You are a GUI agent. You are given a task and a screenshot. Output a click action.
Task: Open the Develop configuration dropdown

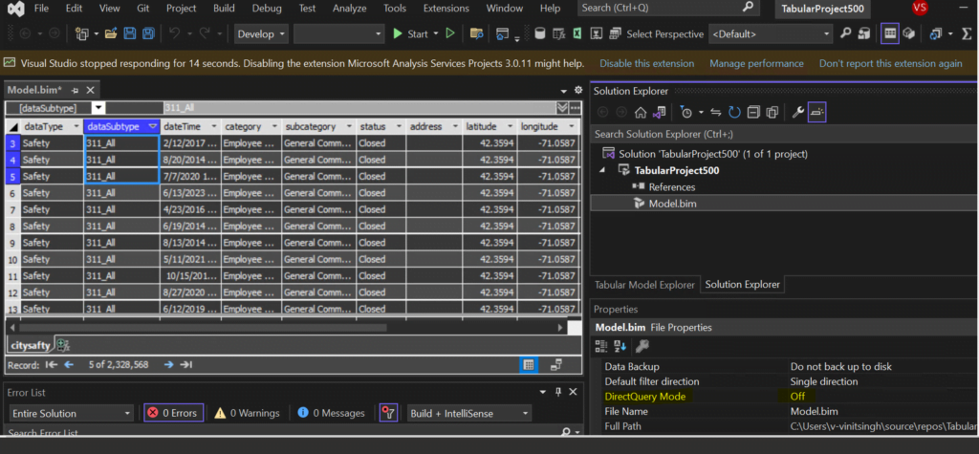point(261,33)
